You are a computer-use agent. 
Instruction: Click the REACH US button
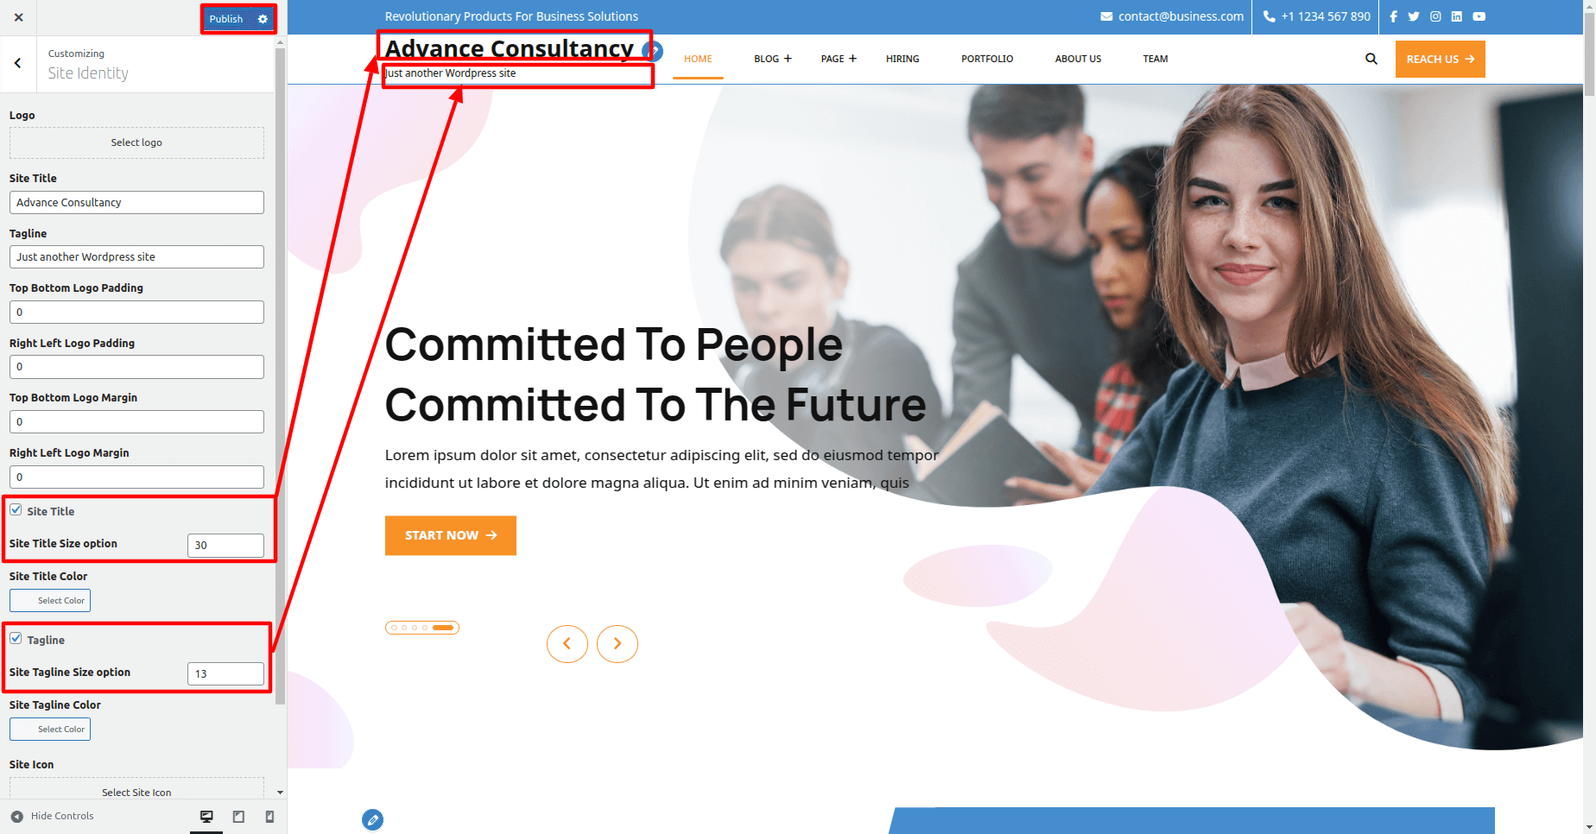pos(1440,60)
